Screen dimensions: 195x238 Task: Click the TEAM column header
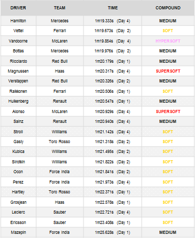coord(60,8)
